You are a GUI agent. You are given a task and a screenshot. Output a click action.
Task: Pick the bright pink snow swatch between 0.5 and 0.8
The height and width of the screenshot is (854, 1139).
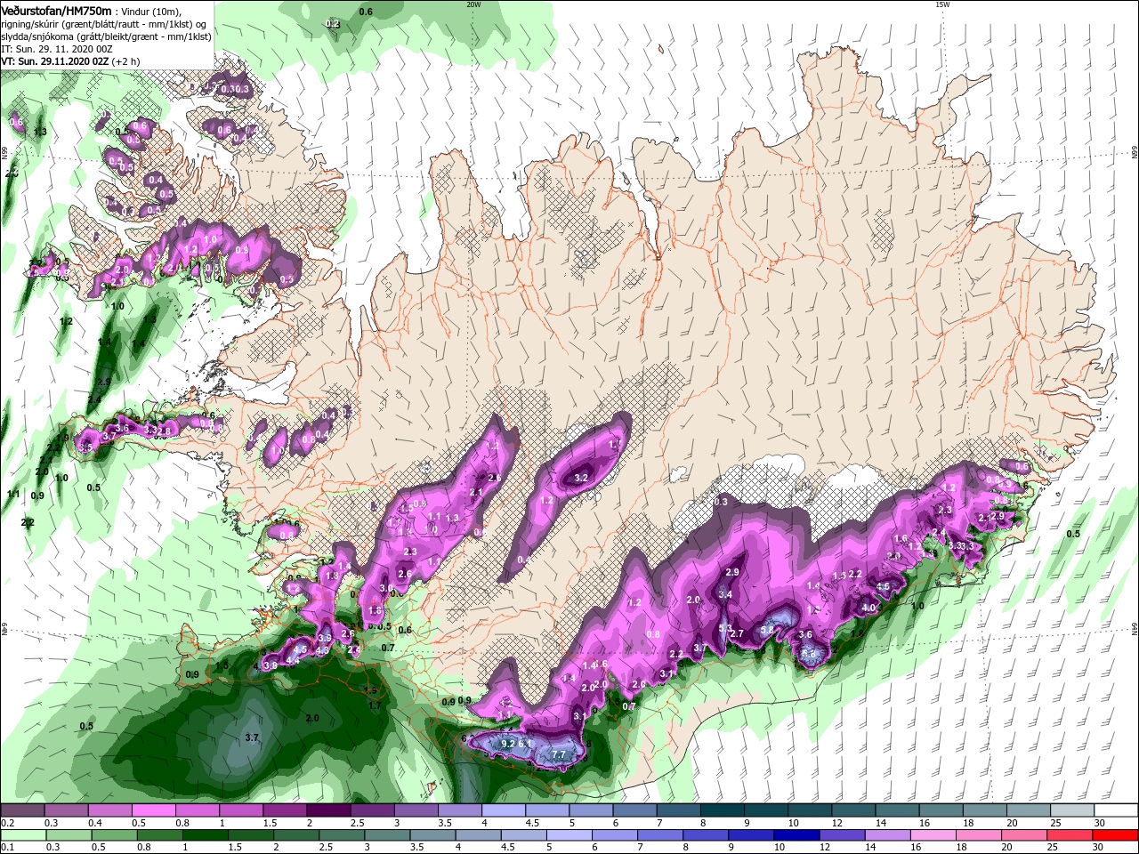pyautogui.click(x=153, y=810)
